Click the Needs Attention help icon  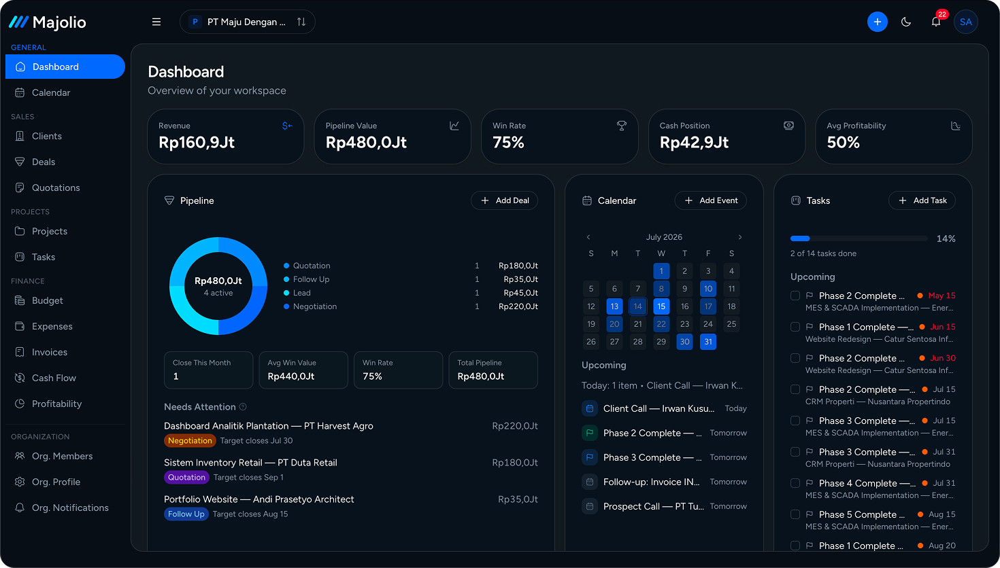pos(243,407)
